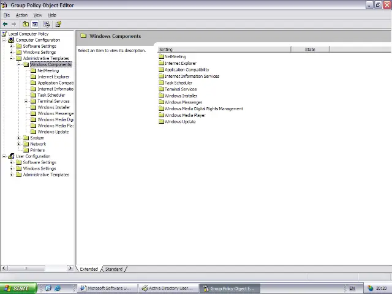
Task: Click Windows Media Player folder icon in list
Action: [161, 115]
